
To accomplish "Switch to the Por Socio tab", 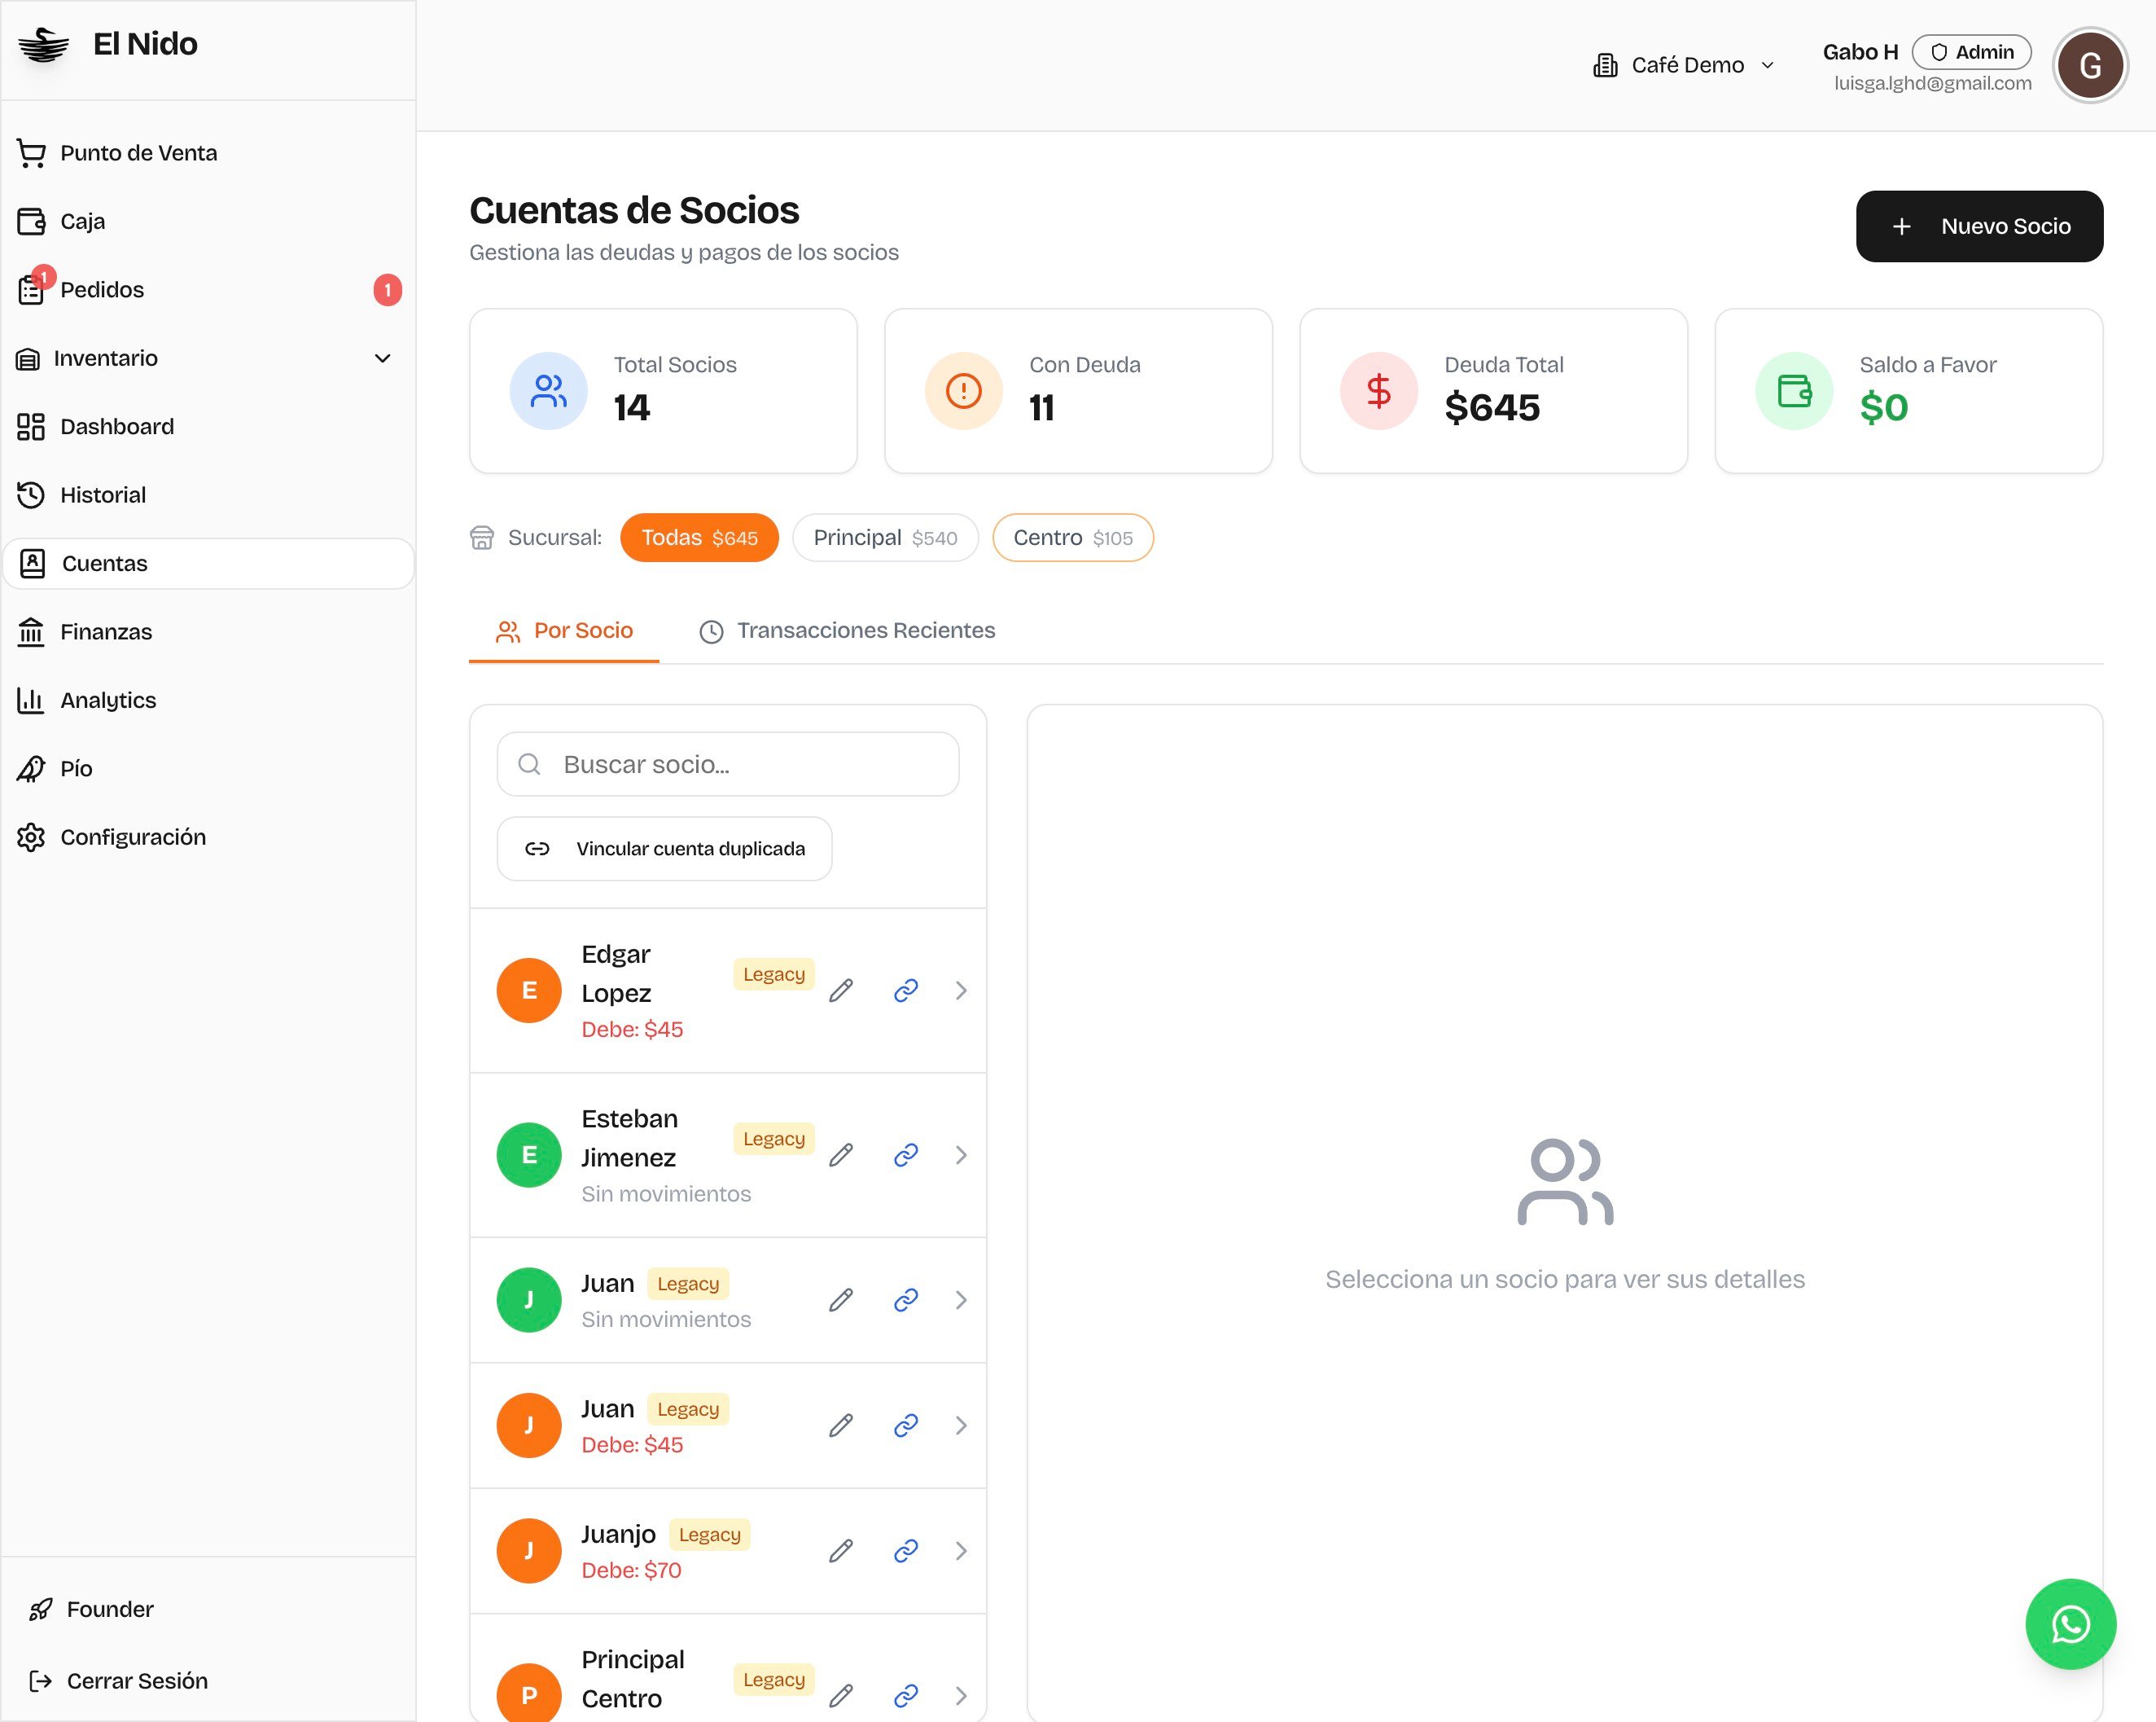I will click(x=564, y=630).
